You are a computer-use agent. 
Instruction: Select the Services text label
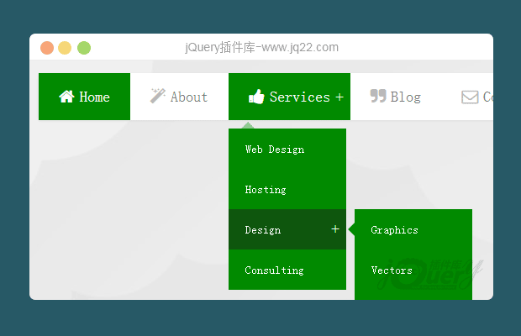coord(299,97)
